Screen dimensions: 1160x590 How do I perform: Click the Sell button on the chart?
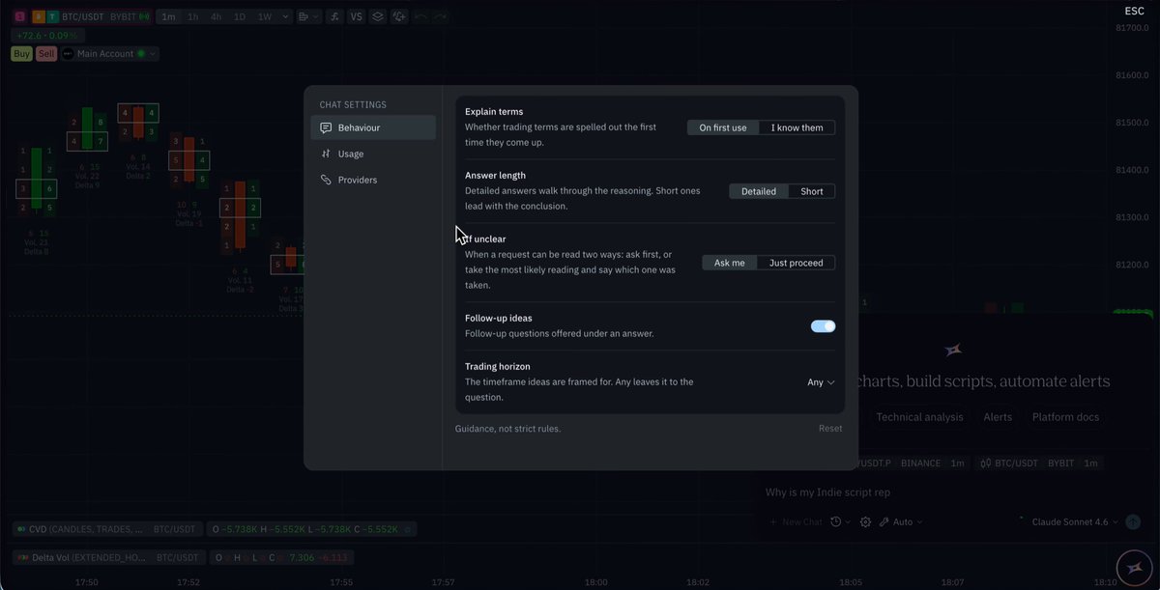pos(46,54)
